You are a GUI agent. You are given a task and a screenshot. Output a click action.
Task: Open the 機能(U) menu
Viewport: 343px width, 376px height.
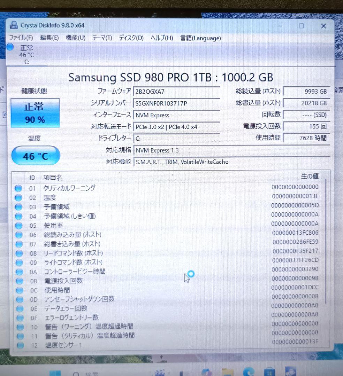pyautogui.click(x=76, y=38)
